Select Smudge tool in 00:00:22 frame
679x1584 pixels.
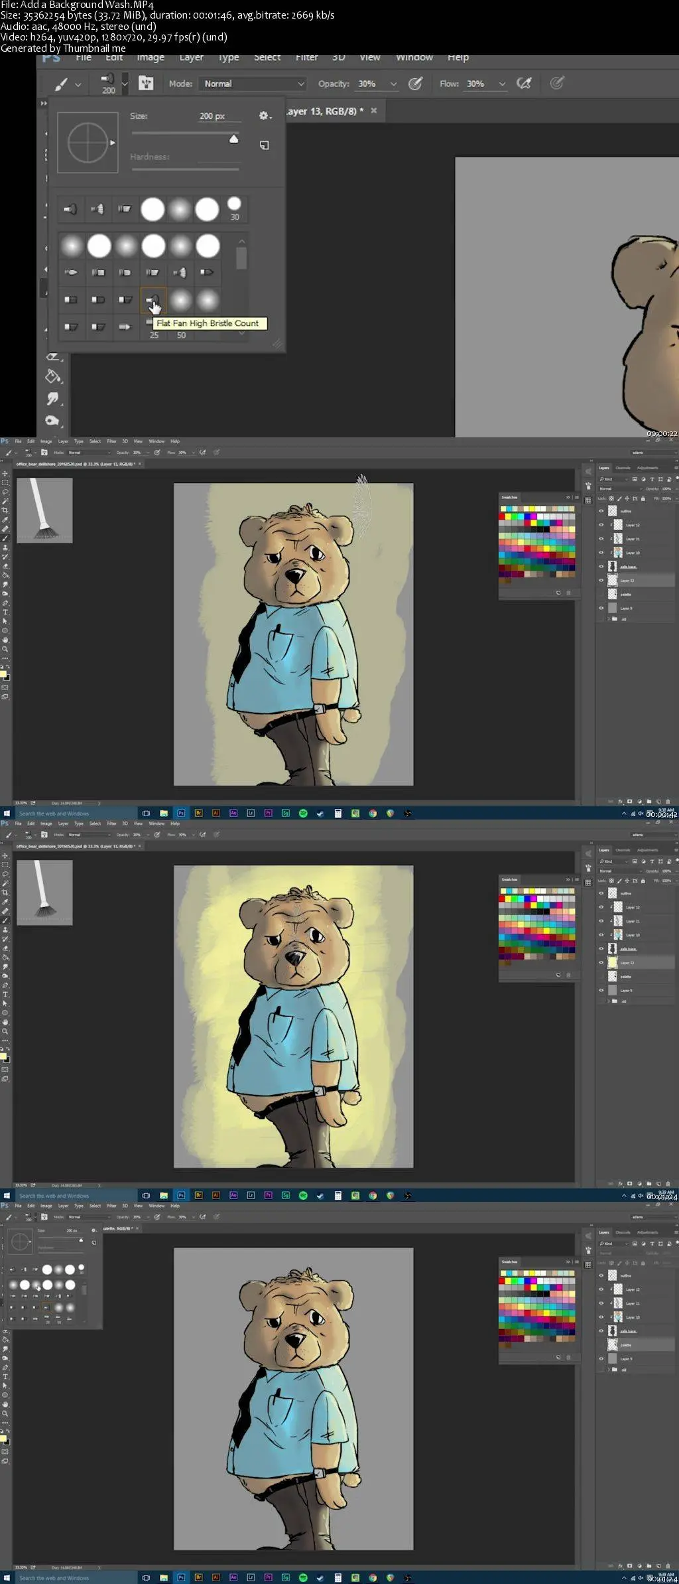pos(53,399)
